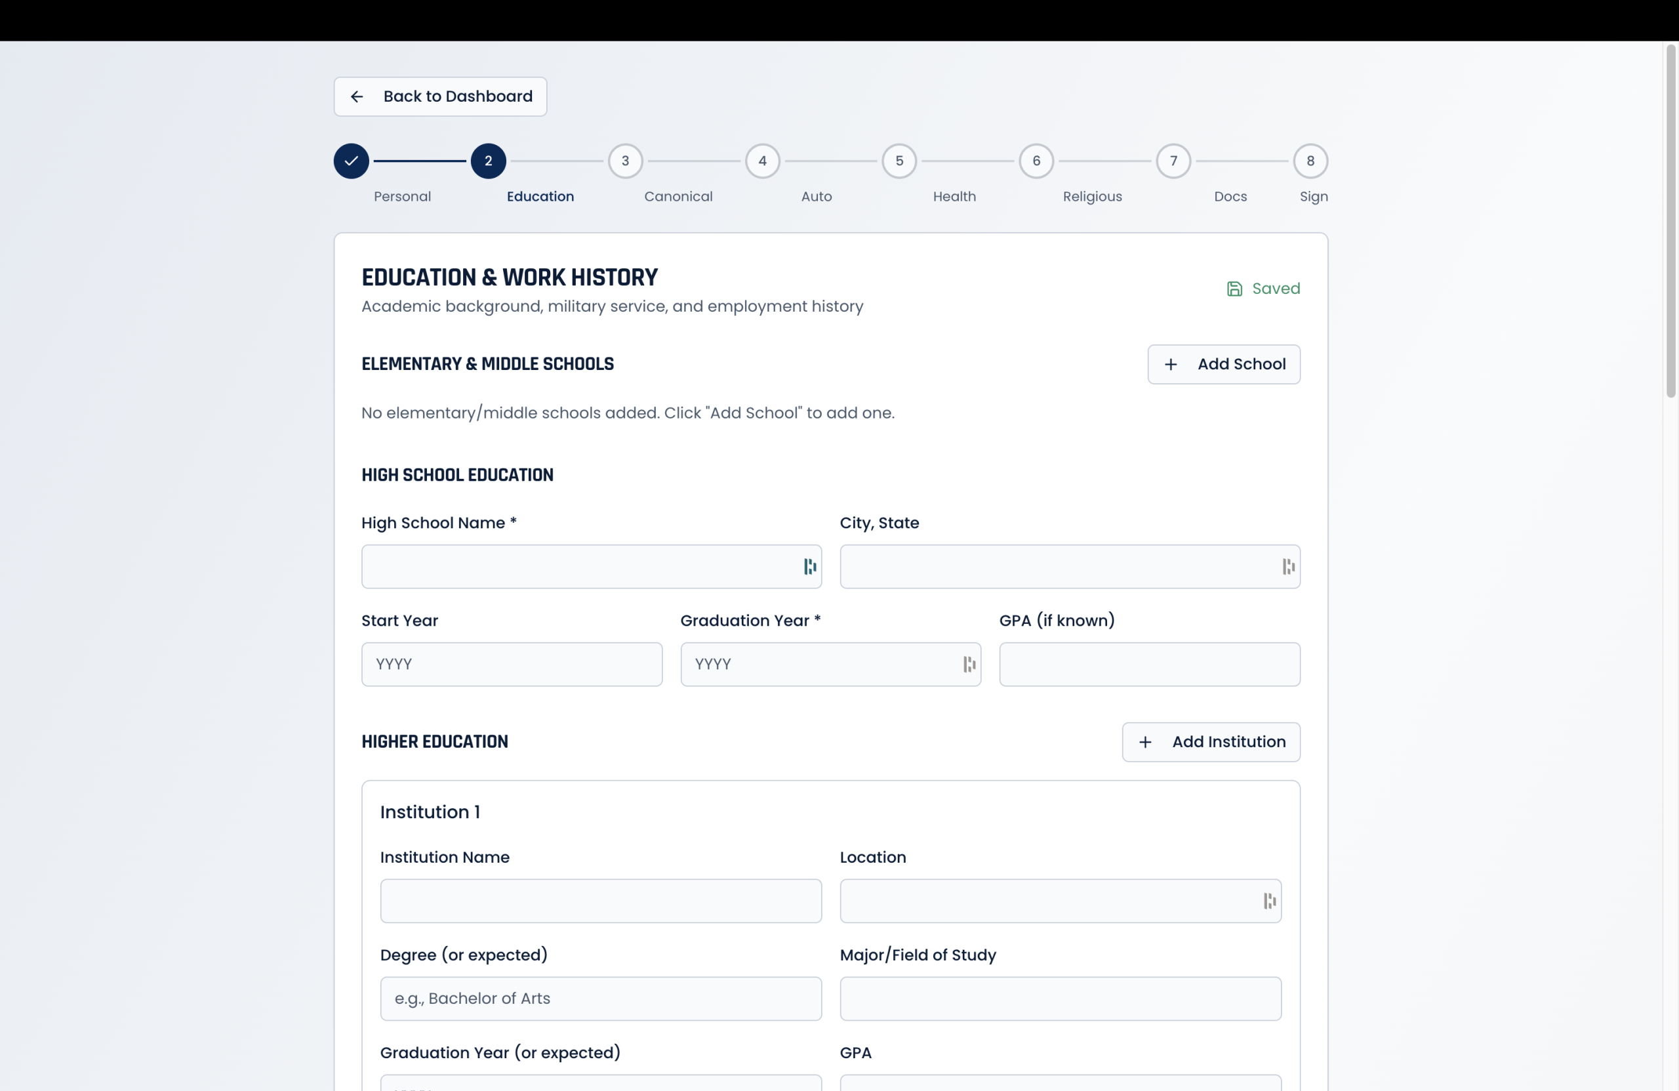
Task: Click the Degree (or expected) input
Action: [x=600, y=998]
